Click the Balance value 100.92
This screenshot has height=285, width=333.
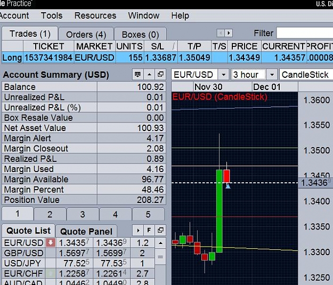[x=150, y=87]
